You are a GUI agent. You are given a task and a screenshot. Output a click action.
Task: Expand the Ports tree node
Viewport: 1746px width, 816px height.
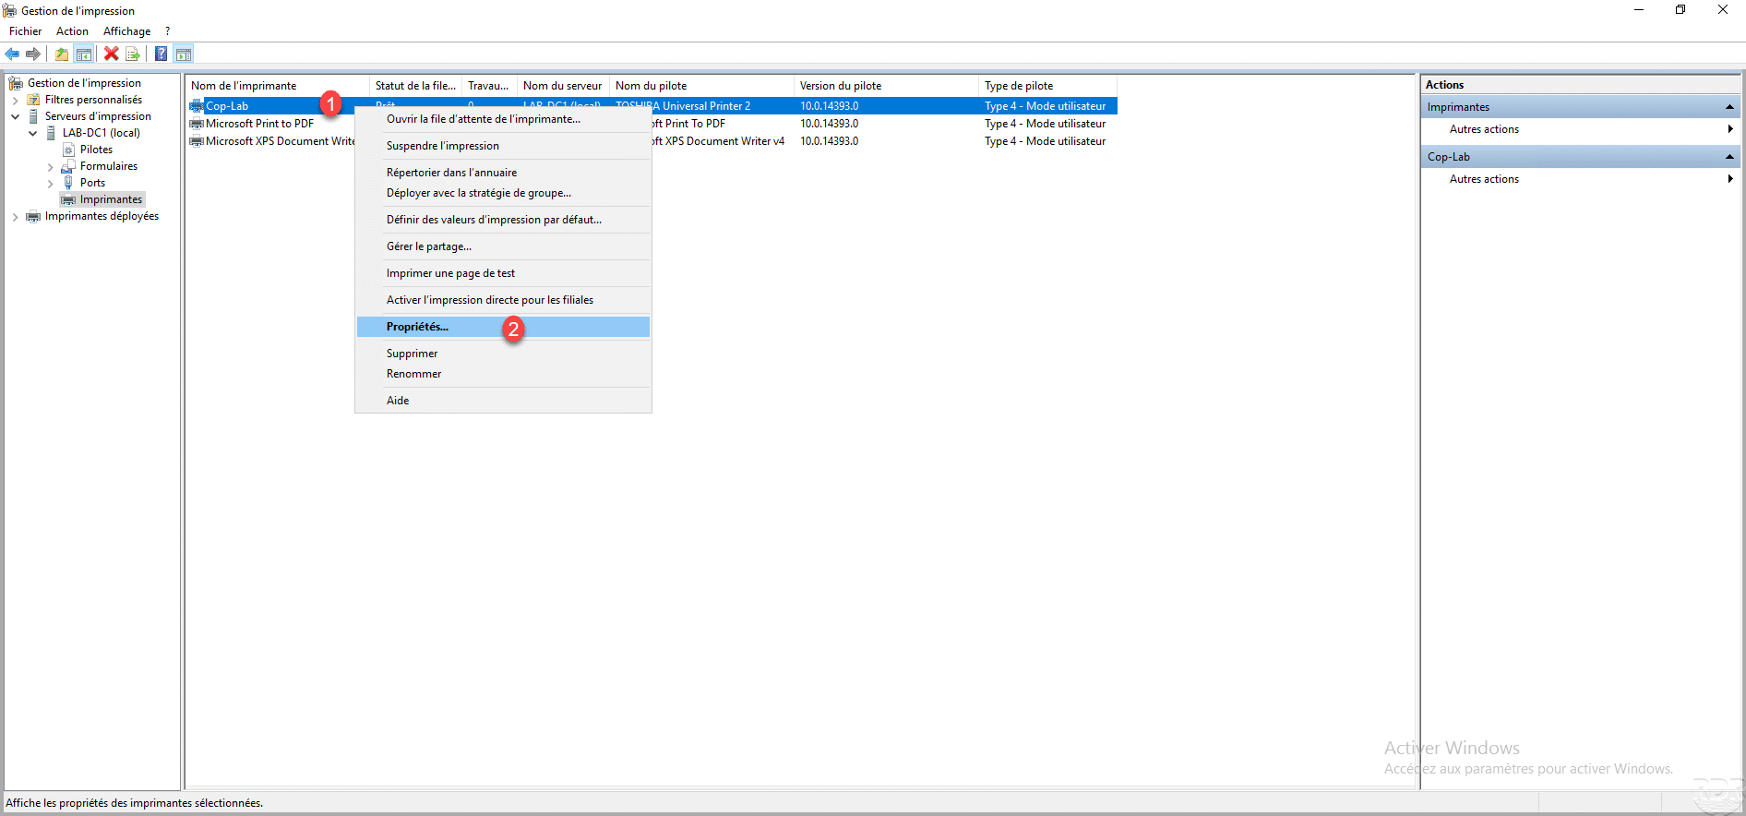click(x=51, y=184)
